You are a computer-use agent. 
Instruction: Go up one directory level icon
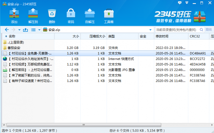click(25, 30)
